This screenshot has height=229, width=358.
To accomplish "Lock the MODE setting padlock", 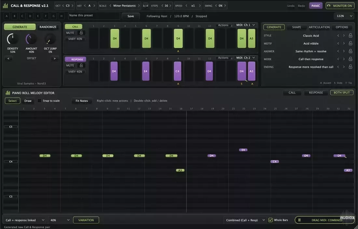I will [350, 59].
